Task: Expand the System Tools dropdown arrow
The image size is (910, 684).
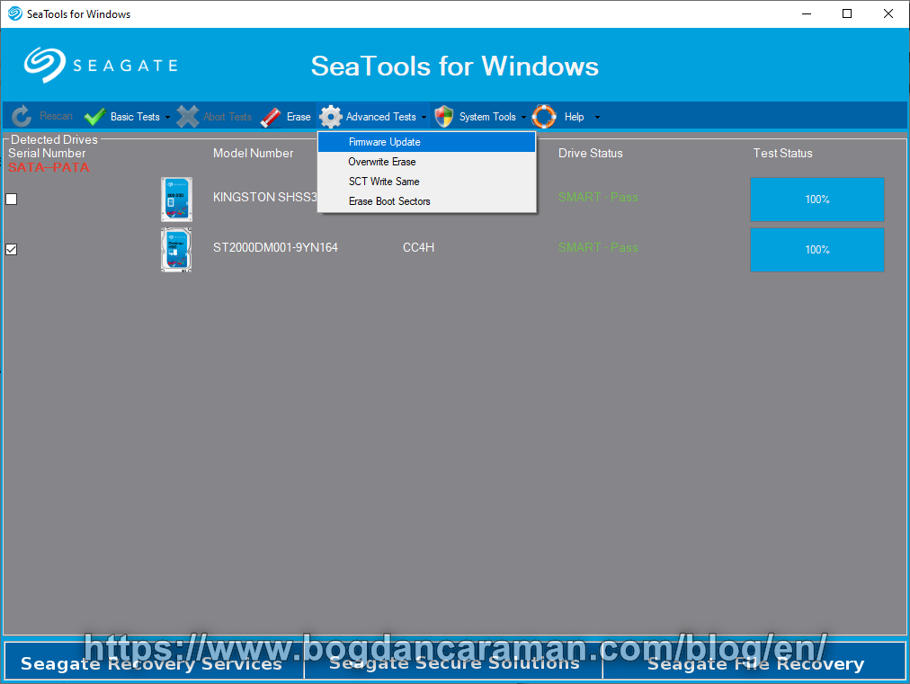Action: tap(523, 117)
